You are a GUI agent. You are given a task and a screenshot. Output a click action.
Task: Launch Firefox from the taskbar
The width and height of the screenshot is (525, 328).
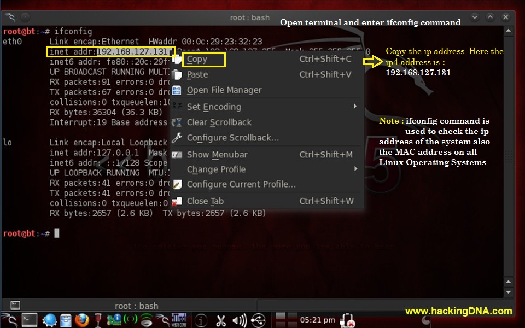tap(81, 320)
